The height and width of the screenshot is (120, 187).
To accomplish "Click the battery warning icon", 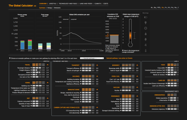I will click(x=146, y=17).
